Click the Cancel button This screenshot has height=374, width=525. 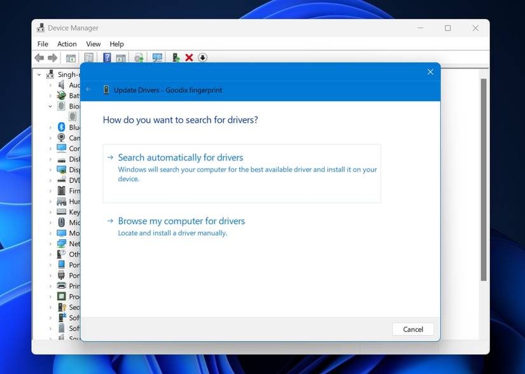click(x=412, y=329)
